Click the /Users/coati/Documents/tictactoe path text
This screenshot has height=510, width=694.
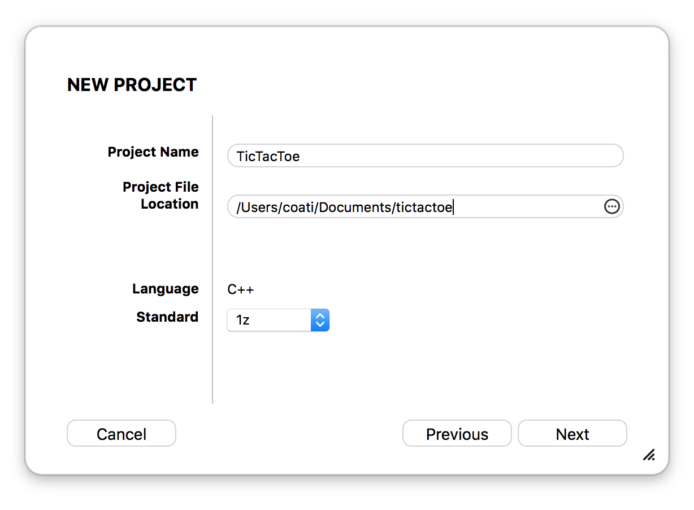coord(344,208)
